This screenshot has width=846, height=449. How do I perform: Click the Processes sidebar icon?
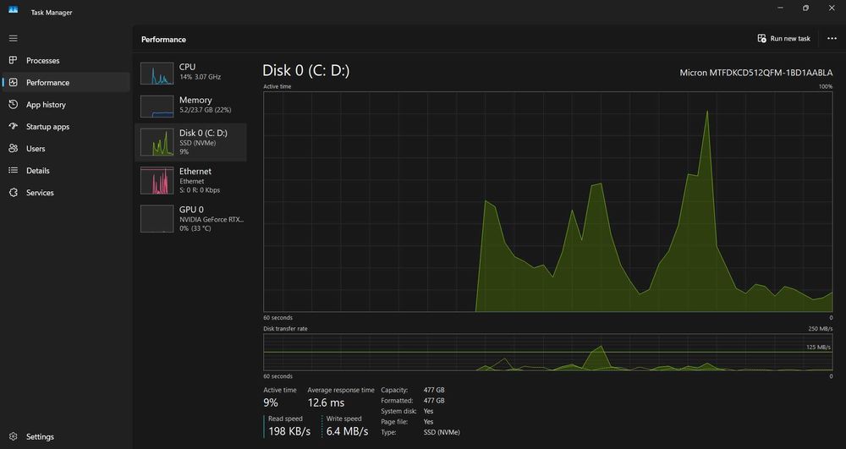13,60
